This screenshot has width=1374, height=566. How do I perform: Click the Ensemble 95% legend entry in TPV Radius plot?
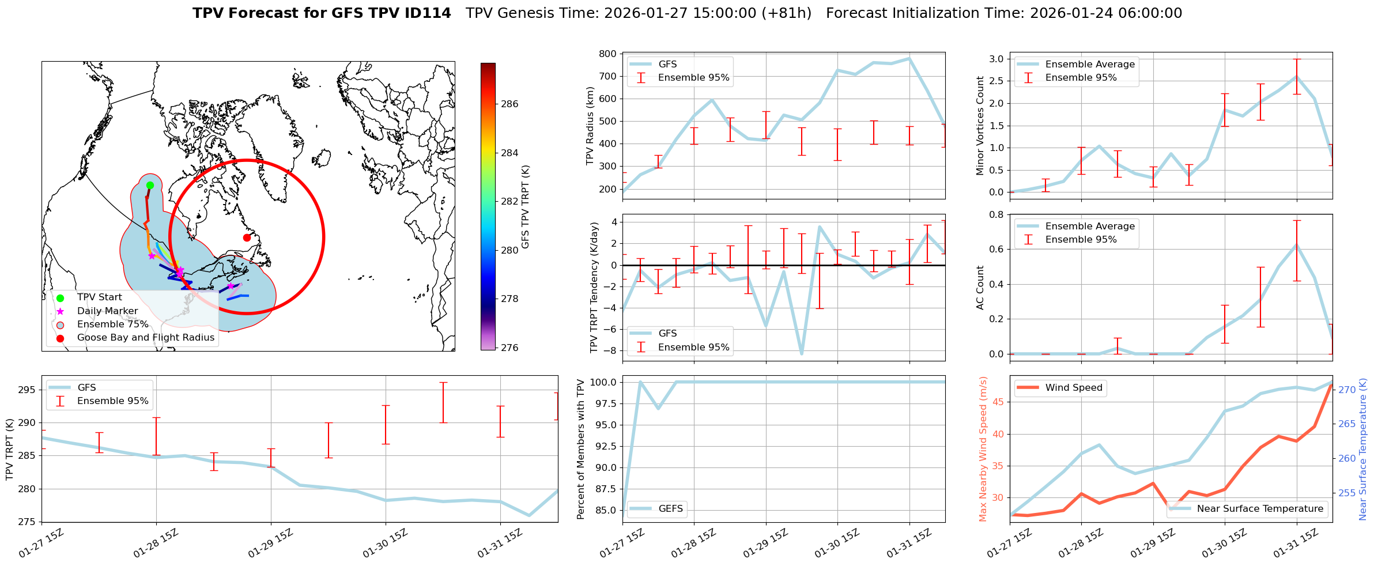pos(693,78)
